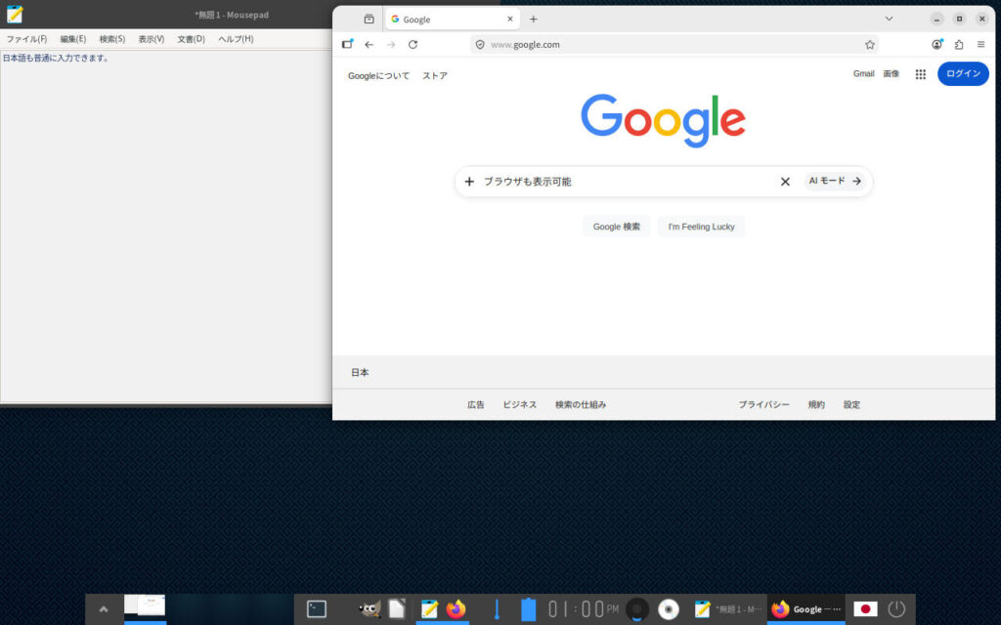The height and width of the screenshot is (625, 1001).
Task: Open the 検索の仕組み footer link
Action: 581,405
